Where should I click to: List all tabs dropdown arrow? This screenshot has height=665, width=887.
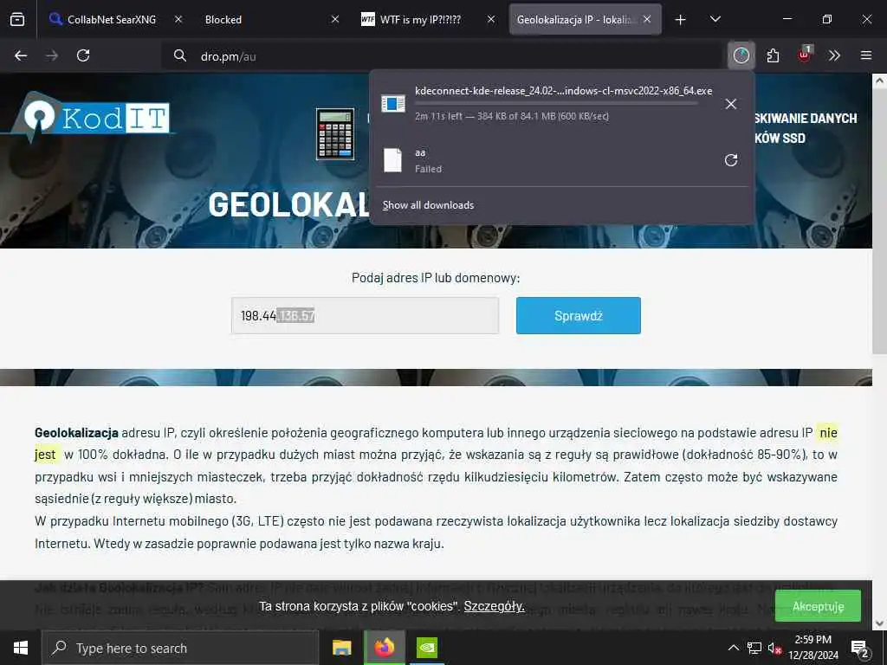pos(715,19)
